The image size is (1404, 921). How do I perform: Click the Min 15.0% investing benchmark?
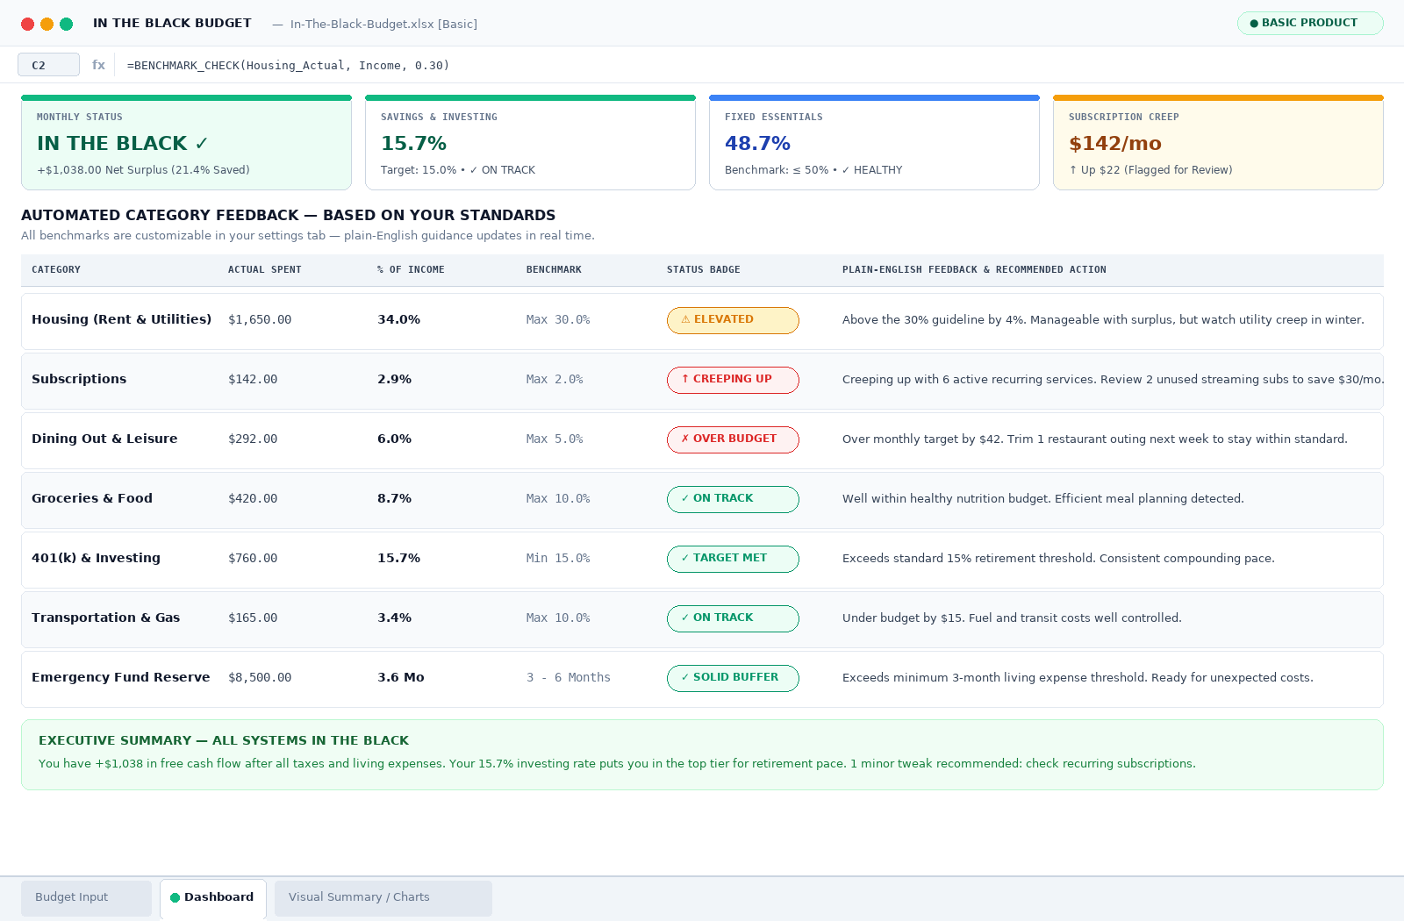(558, 559)
